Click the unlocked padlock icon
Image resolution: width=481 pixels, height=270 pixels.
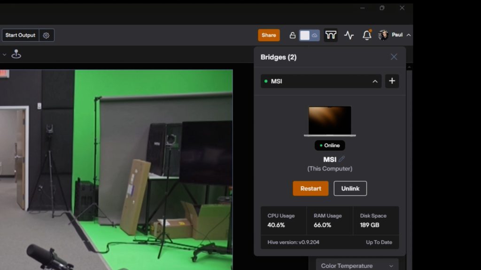tap(292, 35)
